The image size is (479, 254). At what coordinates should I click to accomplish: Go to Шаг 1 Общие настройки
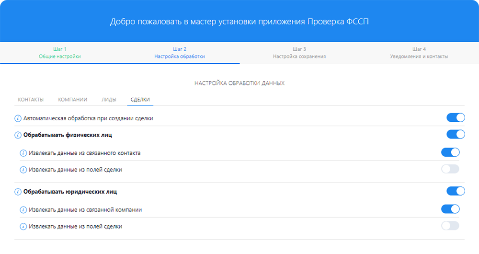click(x=60, y=53)
